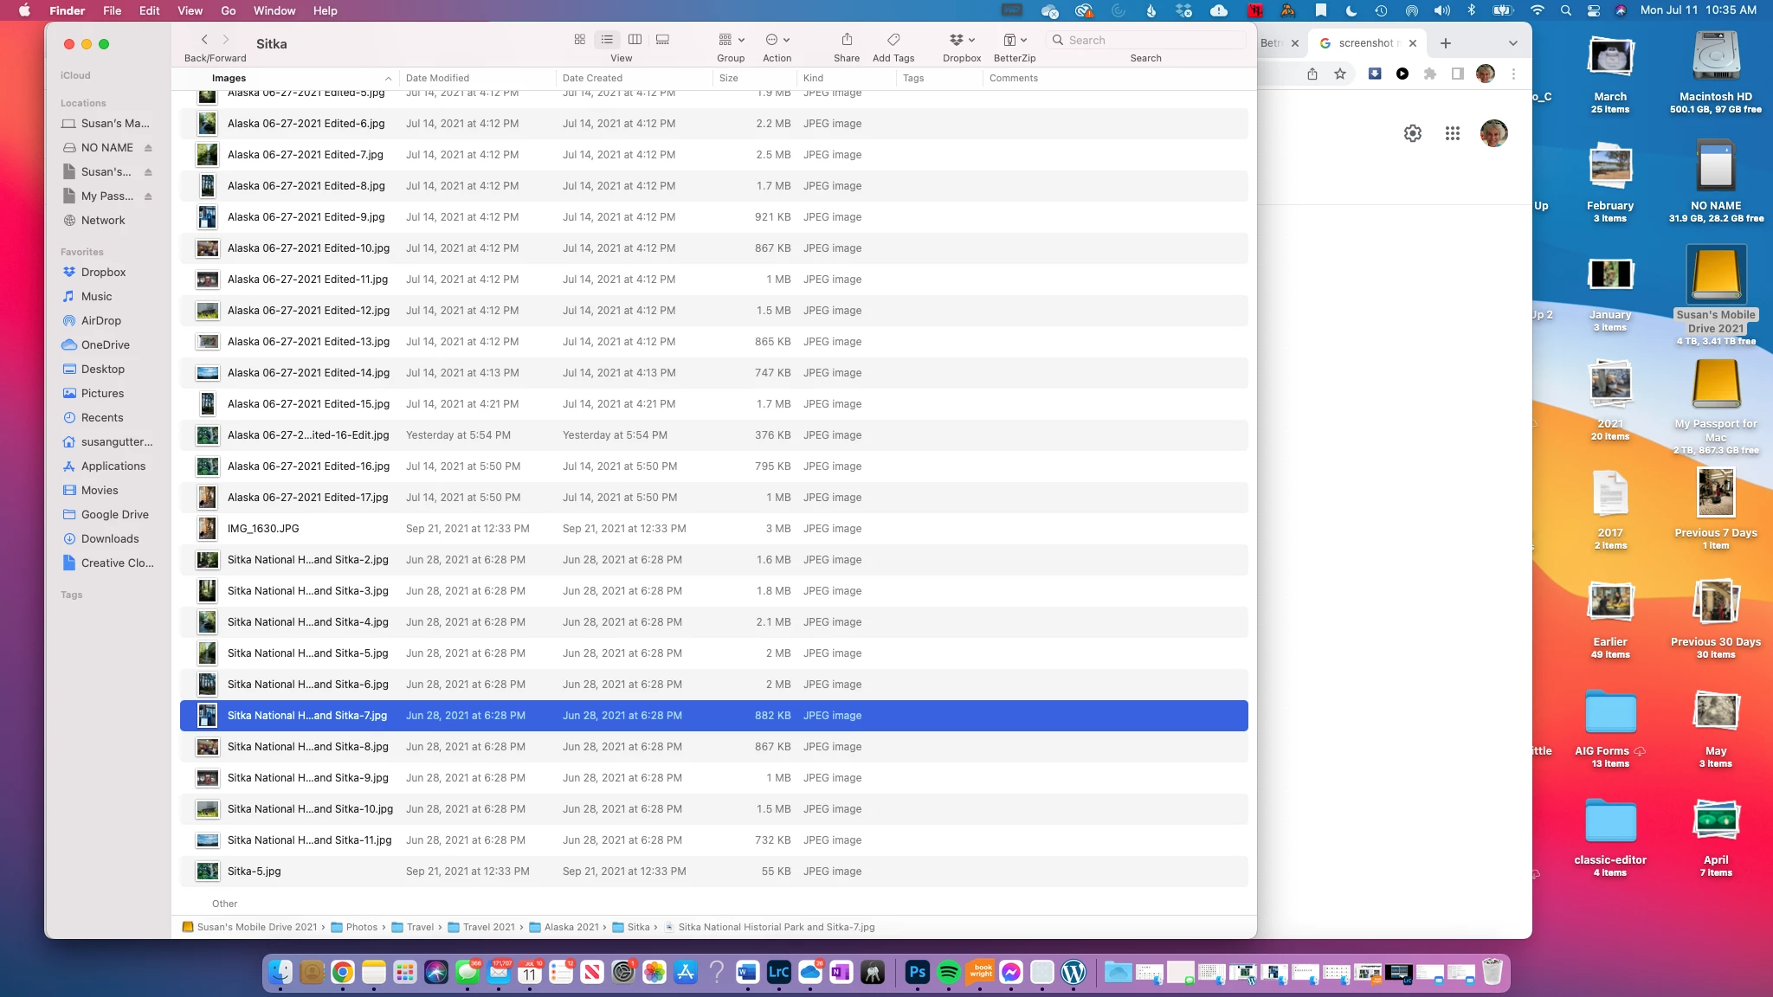The height and width of the screenshot is (997, 1773).
Task: Switch Finder to gallery view
Action: point(662,40)
